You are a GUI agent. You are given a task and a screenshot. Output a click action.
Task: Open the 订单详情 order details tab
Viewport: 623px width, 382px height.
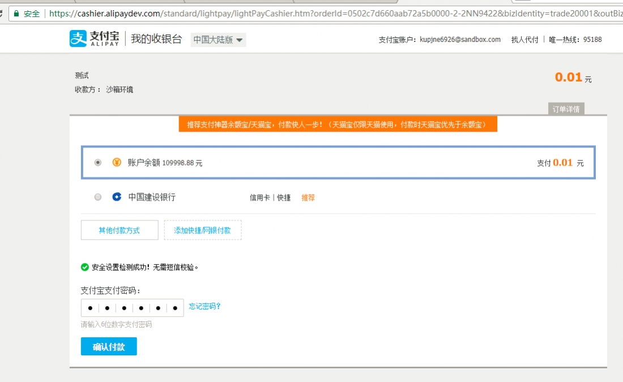[x=566, y=109]
